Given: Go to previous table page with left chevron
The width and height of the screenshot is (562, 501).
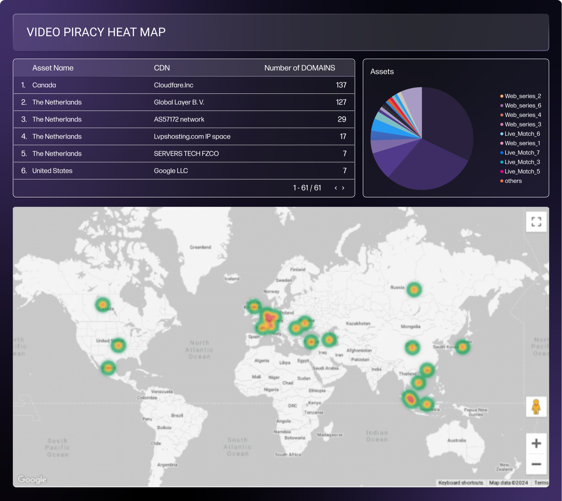Looking at the screenshot, I should (336, 188).
